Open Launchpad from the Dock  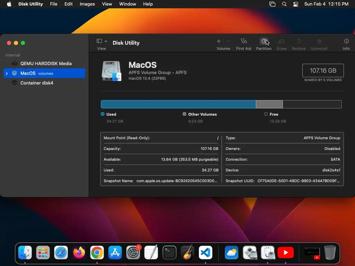coord(43,252)
